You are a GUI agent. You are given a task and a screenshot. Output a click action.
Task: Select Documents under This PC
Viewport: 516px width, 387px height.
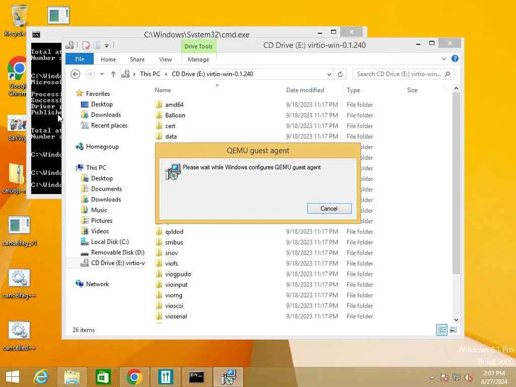pos(106,188)
